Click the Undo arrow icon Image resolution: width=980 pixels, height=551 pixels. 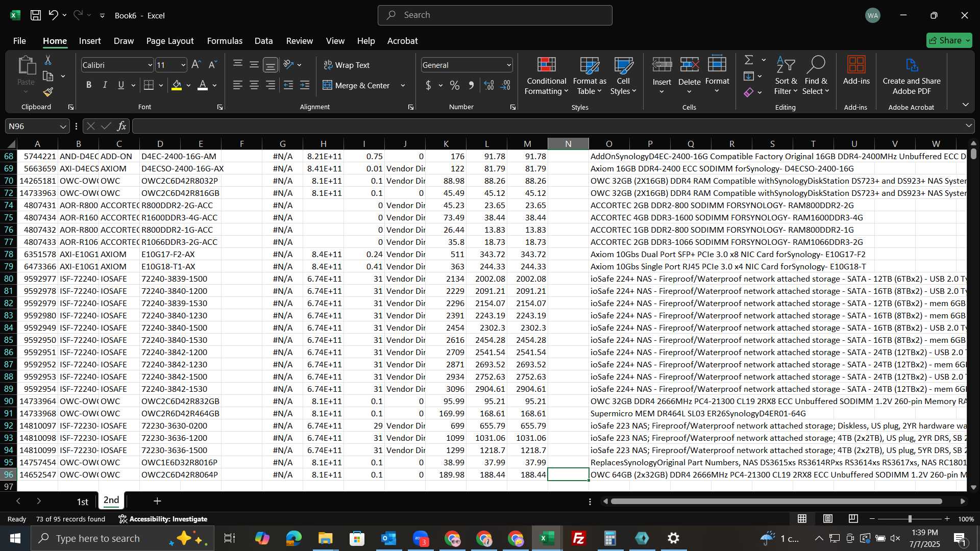pos(53,15)
